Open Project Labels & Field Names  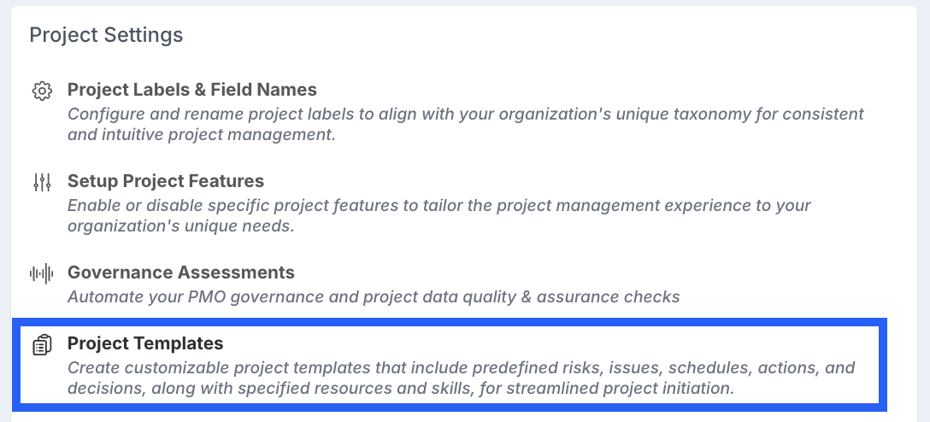(x=192, y=90)
